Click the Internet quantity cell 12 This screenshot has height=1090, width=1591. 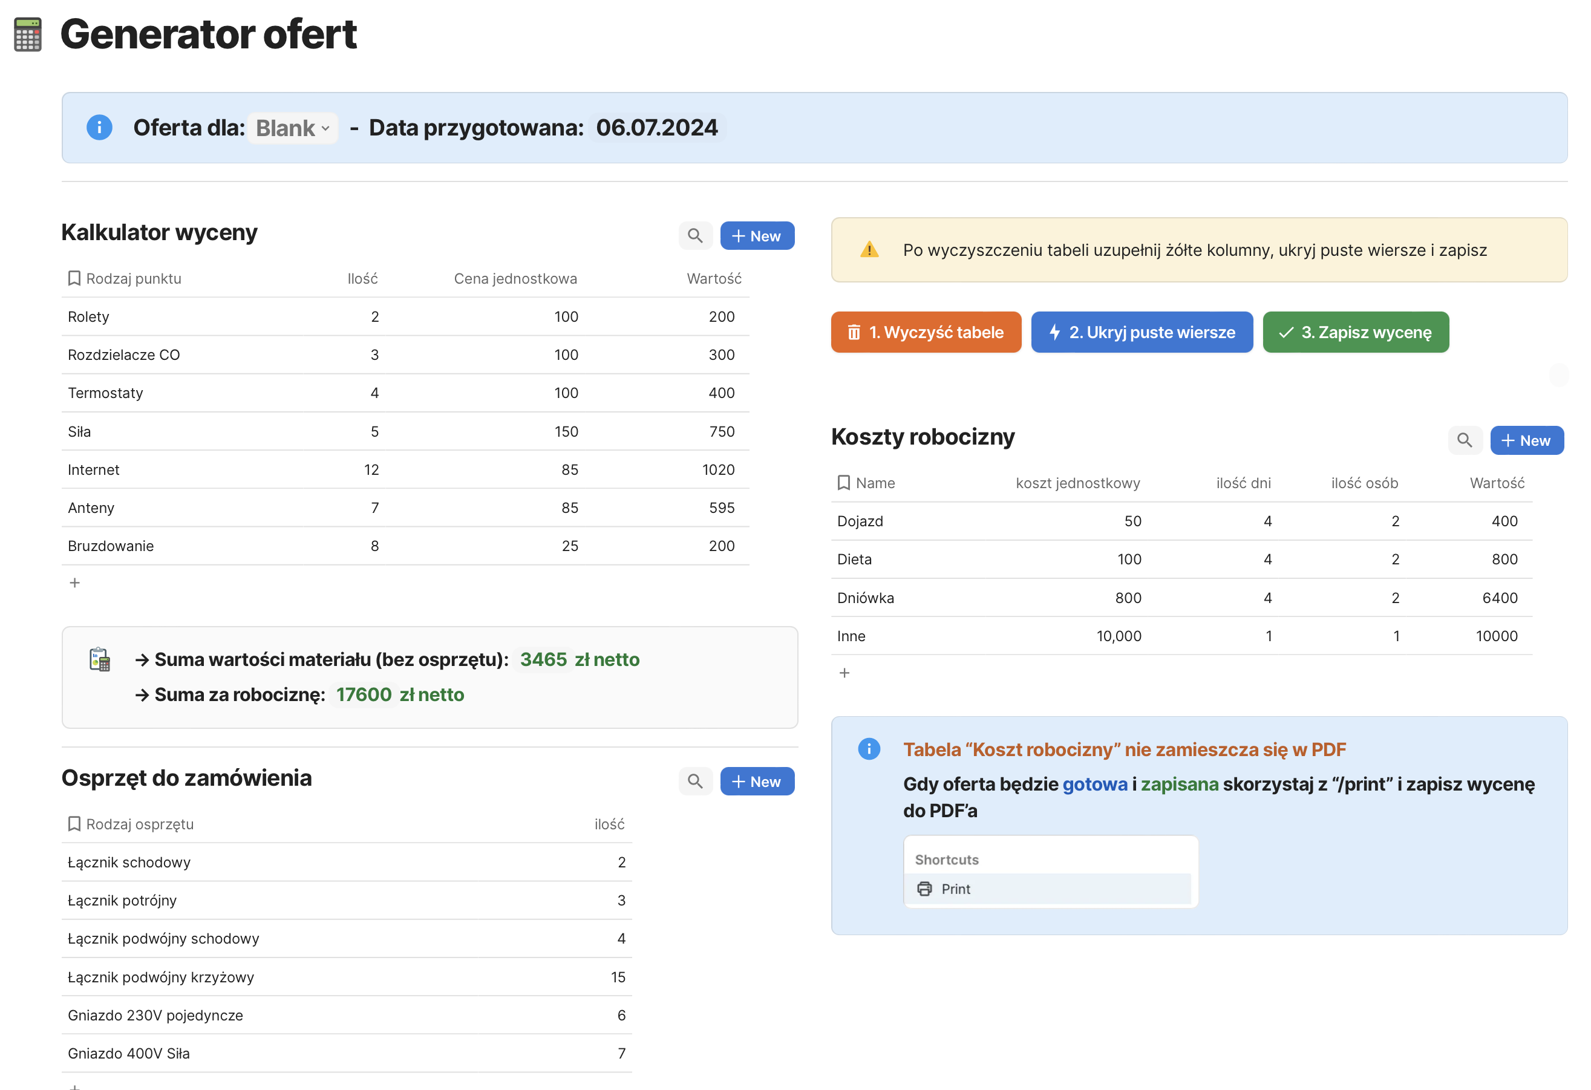(x=371, y=469)
